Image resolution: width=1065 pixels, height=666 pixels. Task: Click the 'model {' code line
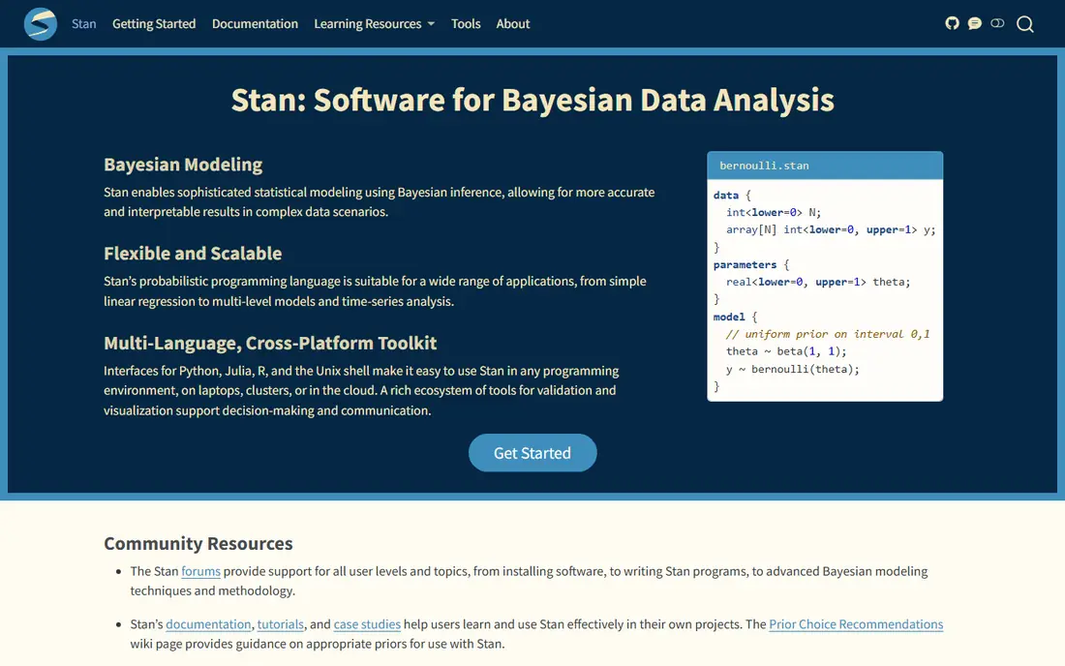click(735, 318)
